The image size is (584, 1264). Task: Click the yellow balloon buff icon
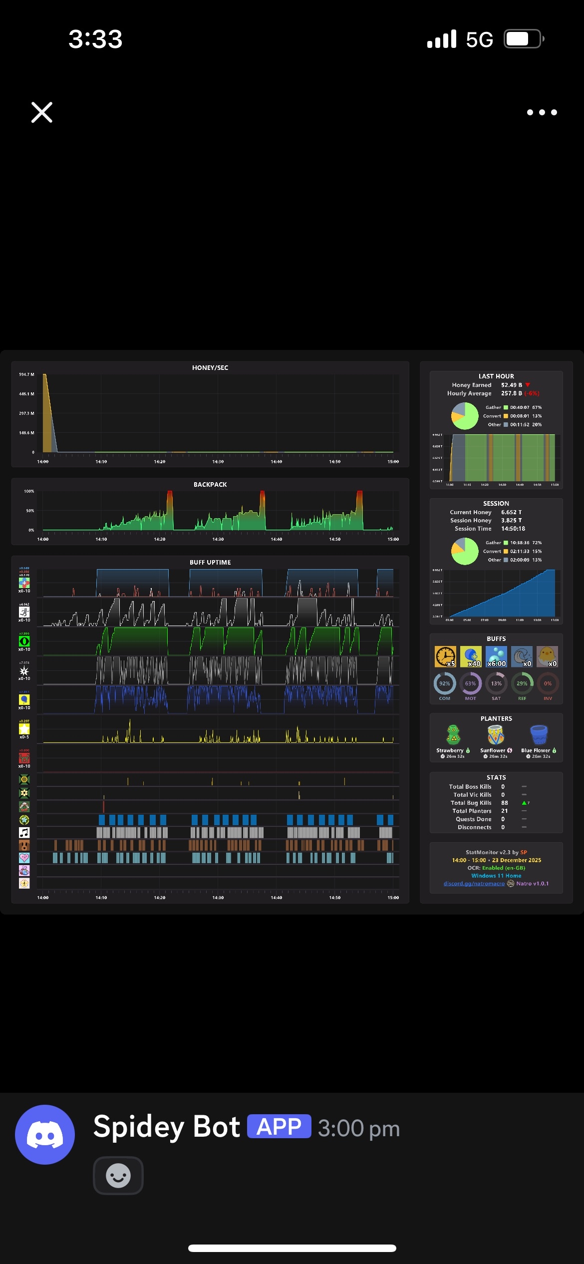click(24, 699)
